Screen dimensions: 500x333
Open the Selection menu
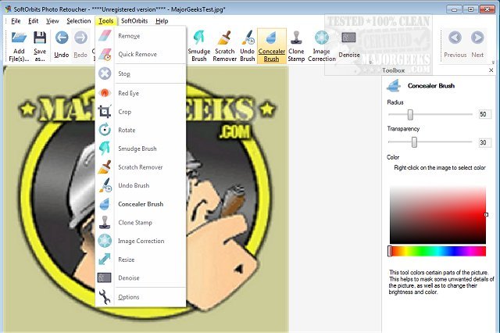pos(78,21)
